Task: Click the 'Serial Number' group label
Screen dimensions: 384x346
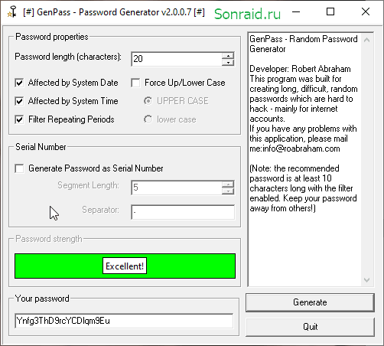Action: 41,147
